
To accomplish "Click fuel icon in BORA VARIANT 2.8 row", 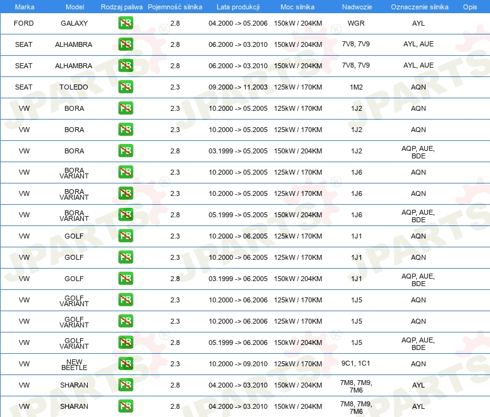I will pyautogui.click(x=125, y=215).
